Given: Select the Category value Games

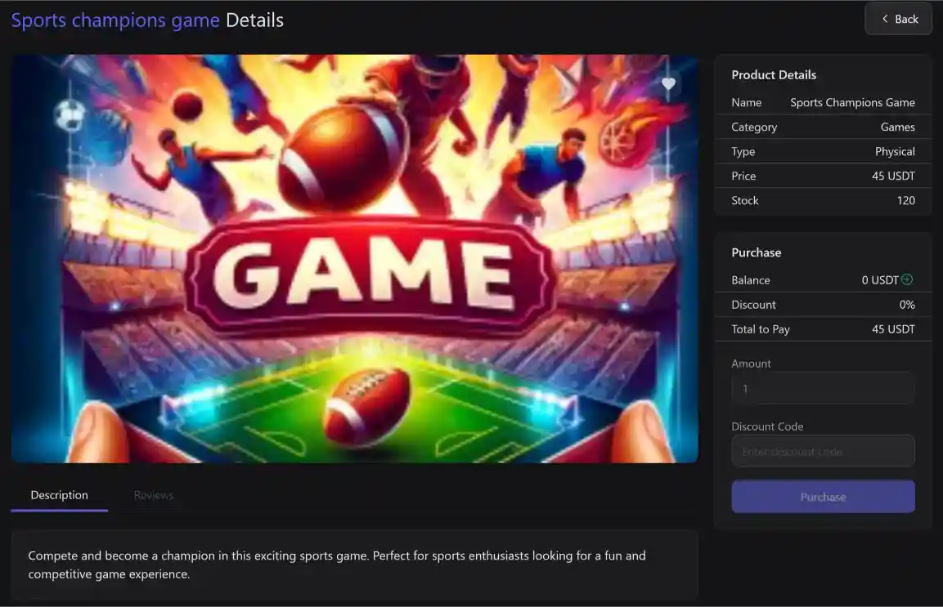Looking at the screenshot, I should click(x=897, y=127).
